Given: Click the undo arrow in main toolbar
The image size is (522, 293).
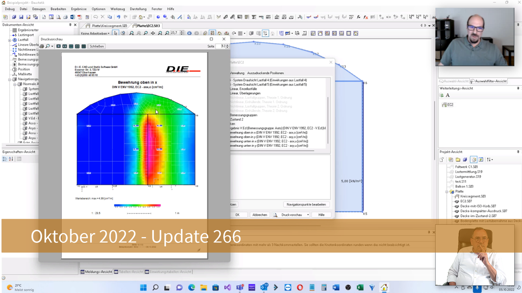Looking at the screenshot, I should 118,17.
